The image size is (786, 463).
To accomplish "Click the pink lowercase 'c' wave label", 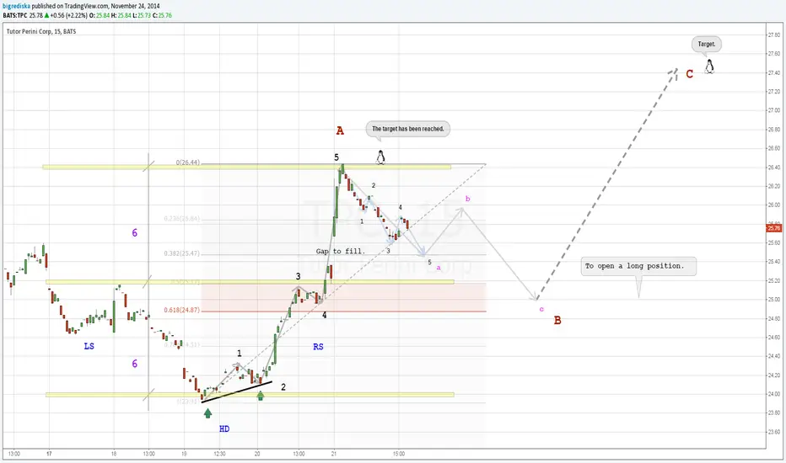I will click(x=541, y=309).
